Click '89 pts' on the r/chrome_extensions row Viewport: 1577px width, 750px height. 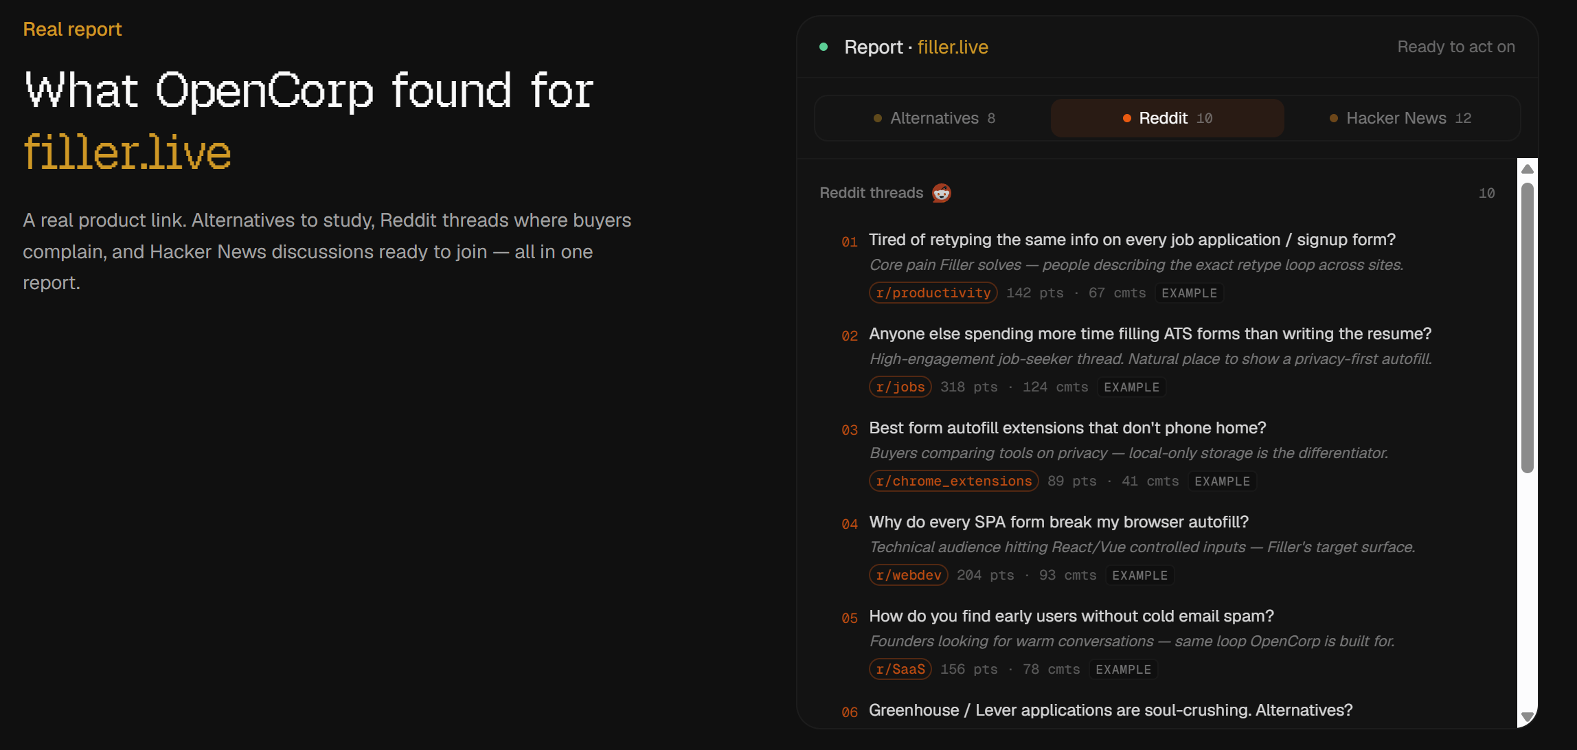coord(1071,481)
